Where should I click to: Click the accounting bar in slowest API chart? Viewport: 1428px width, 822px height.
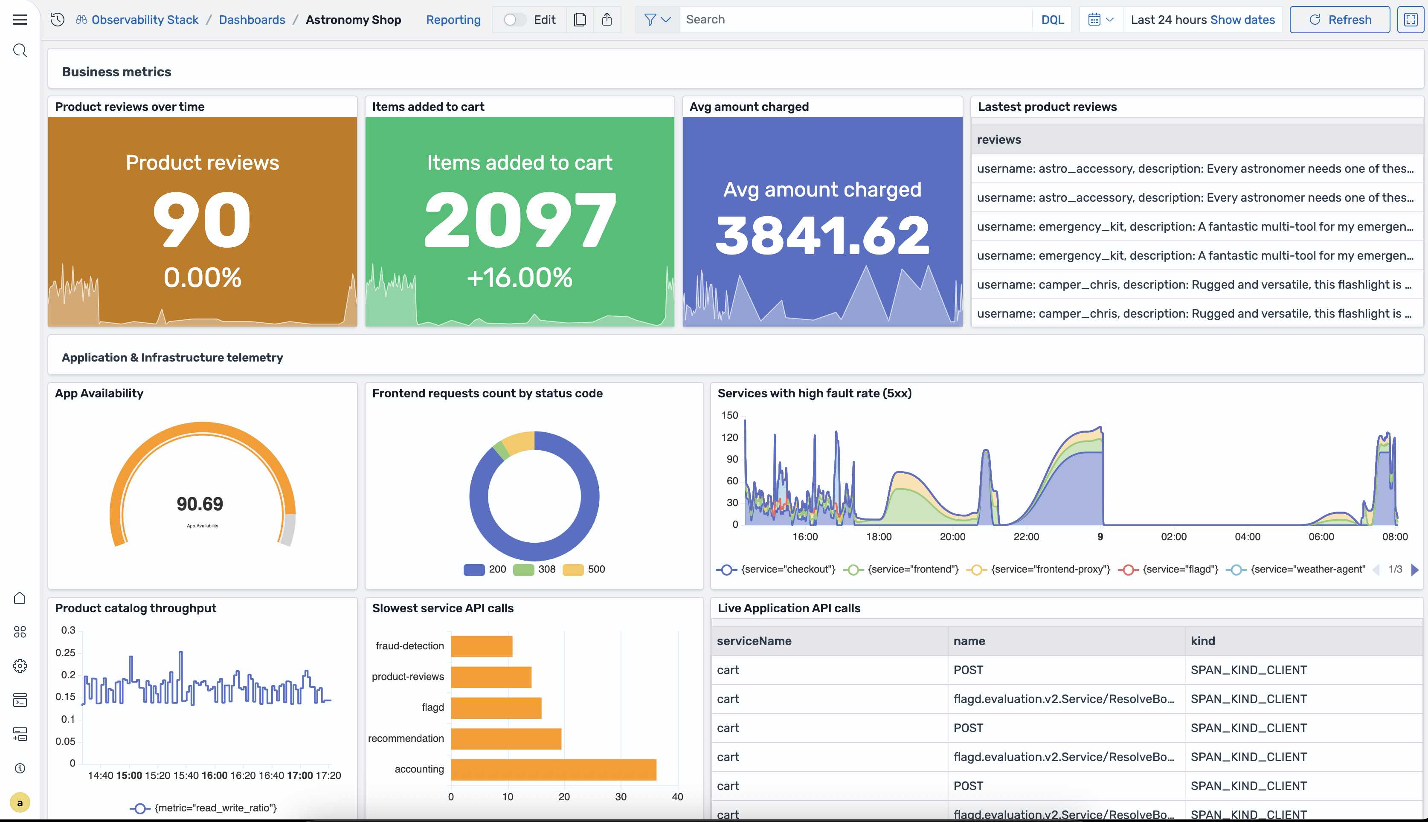coord(553,770)
